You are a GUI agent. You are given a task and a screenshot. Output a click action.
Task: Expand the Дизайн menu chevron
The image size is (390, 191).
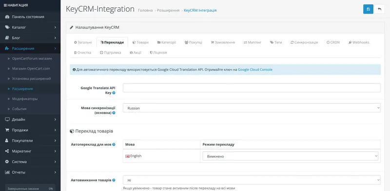55,119
